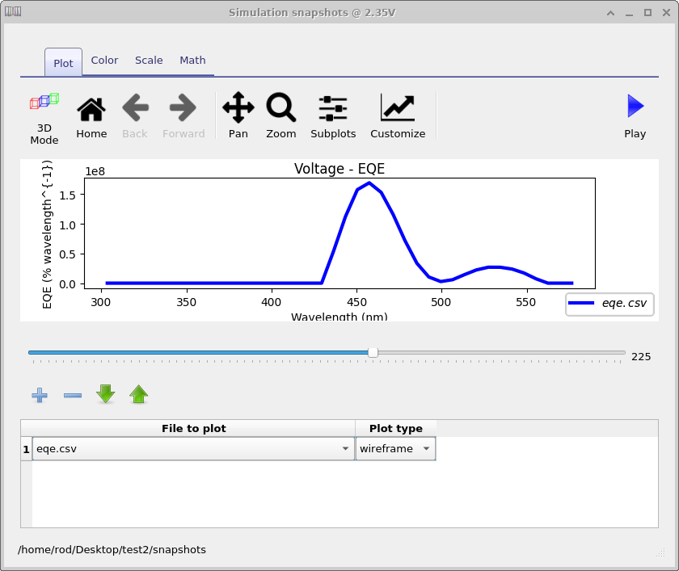Add a plot row with plus icon
The image size is (679, 571).
click(40, 395)
